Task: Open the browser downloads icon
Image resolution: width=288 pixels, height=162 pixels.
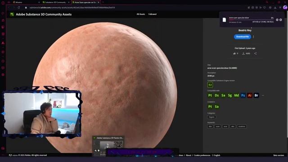Action: (275, 8)
